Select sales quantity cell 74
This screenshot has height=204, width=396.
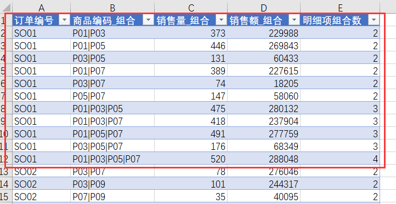191,83
